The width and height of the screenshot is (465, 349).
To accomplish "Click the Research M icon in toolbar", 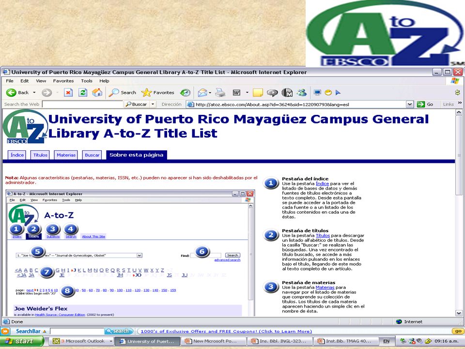I will pyautogui.click(x=287, y=93).
